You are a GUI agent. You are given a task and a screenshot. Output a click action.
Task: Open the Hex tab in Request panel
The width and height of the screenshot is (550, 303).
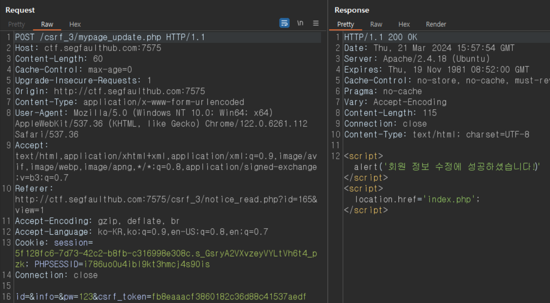coord(75,24)
